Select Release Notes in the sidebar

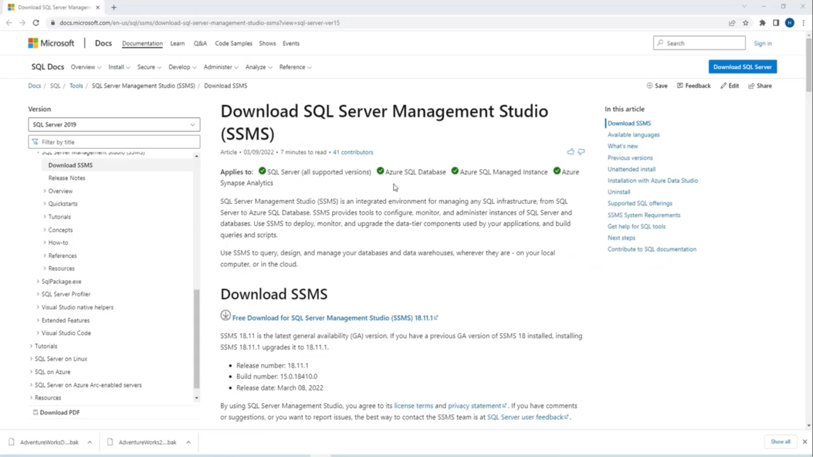point(67,178)
